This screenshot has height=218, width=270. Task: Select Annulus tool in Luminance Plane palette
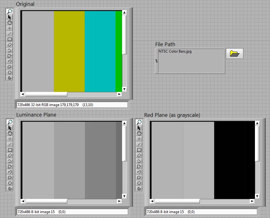coord(10,188)
